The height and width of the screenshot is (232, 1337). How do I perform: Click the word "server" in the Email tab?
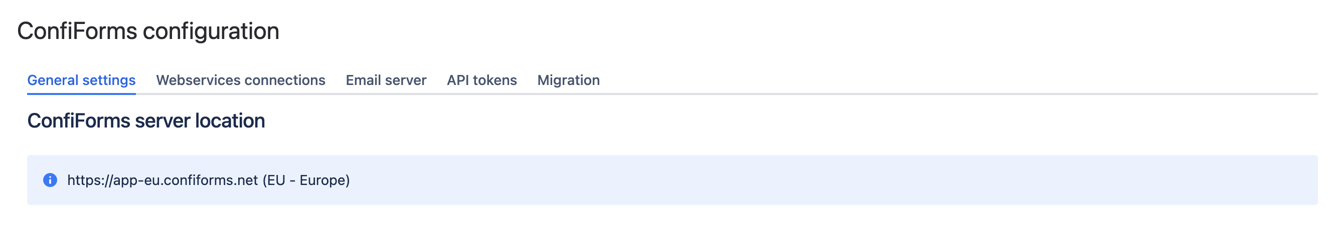(x=406, y=80)
